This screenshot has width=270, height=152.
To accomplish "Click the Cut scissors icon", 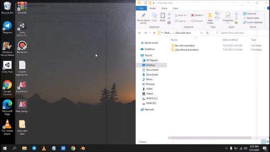I will [x=169, y=14].
